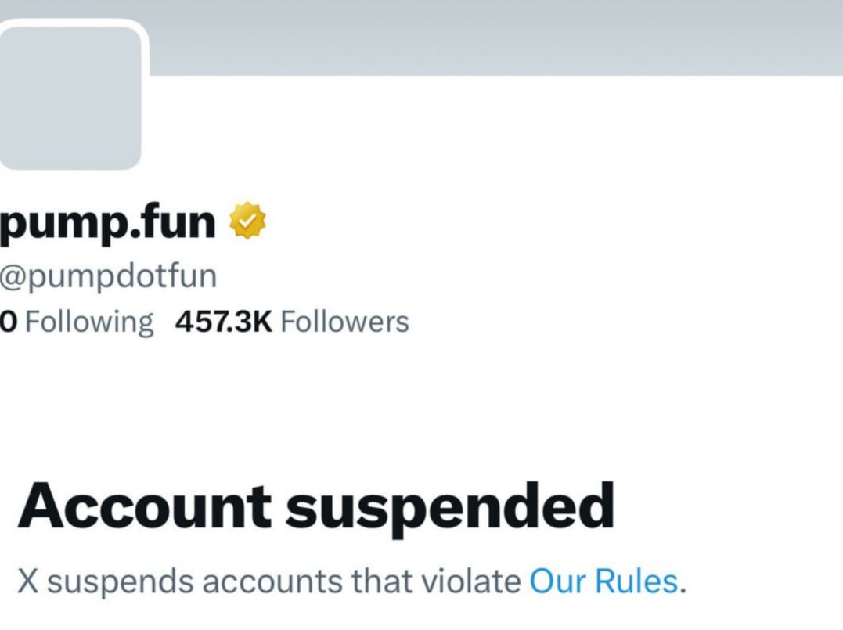Click the 'X suspends accounts that violate' sentence
843x630 pixels.
tap(268, 581)
